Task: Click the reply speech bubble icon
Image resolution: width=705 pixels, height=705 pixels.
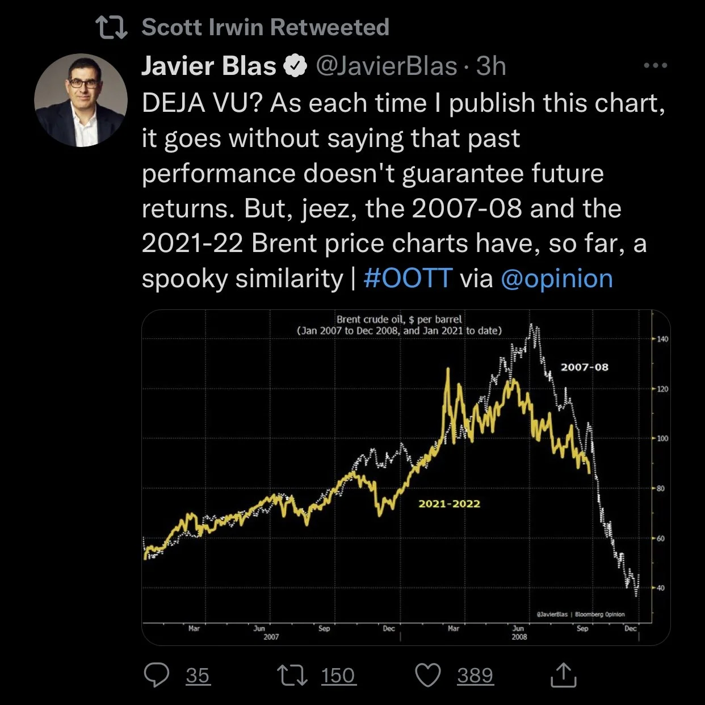Action: [157, 675]
